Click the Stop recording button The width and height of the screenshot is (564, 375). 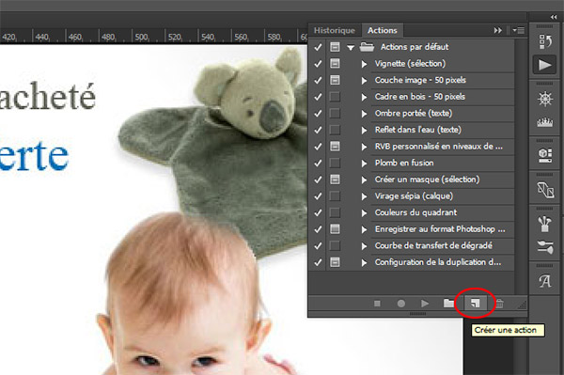click(x=377, y=304)
